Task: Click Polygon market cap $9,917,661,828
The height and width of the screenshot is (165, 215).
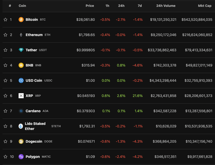Action: click(200, 157)
